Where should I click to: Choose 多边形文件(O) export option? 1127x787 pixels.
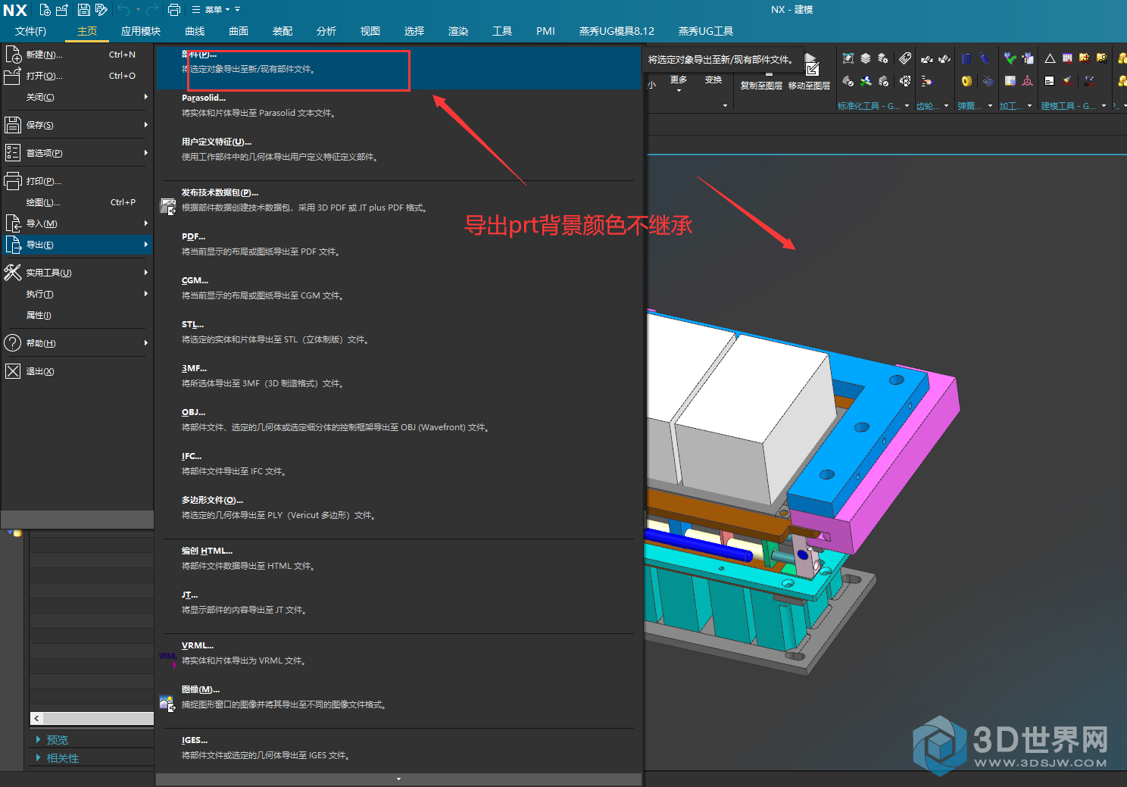(399, 507)
